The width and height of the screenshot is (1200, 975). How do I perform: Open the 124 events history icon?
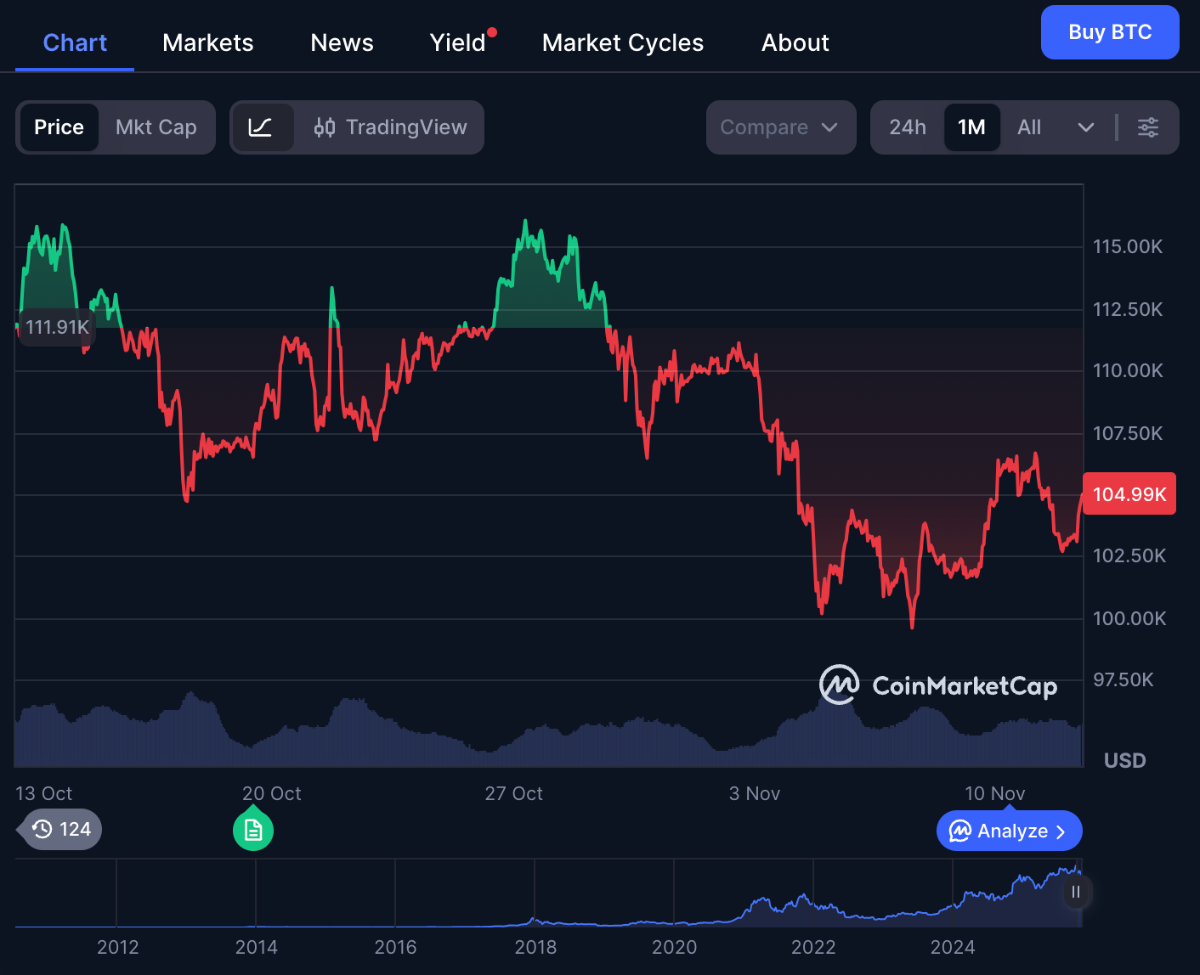[x=57, y=830]
